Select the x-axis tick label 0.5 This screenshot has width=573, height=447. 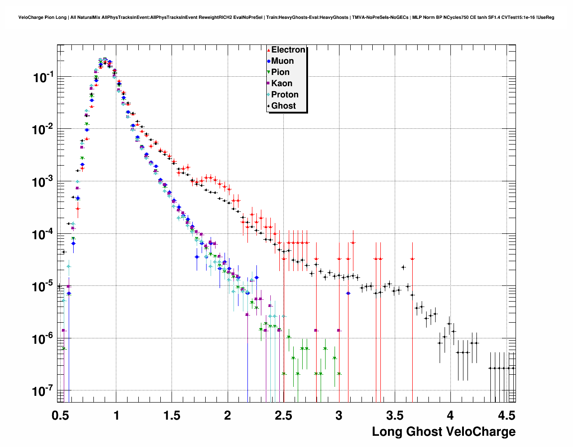[60, 416]
